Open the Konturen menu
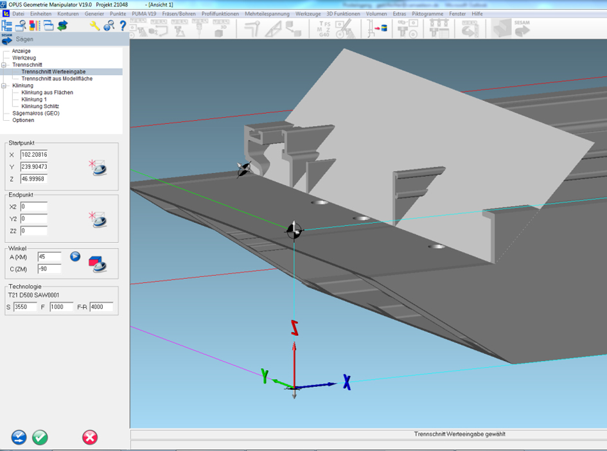 click(68, 13)
